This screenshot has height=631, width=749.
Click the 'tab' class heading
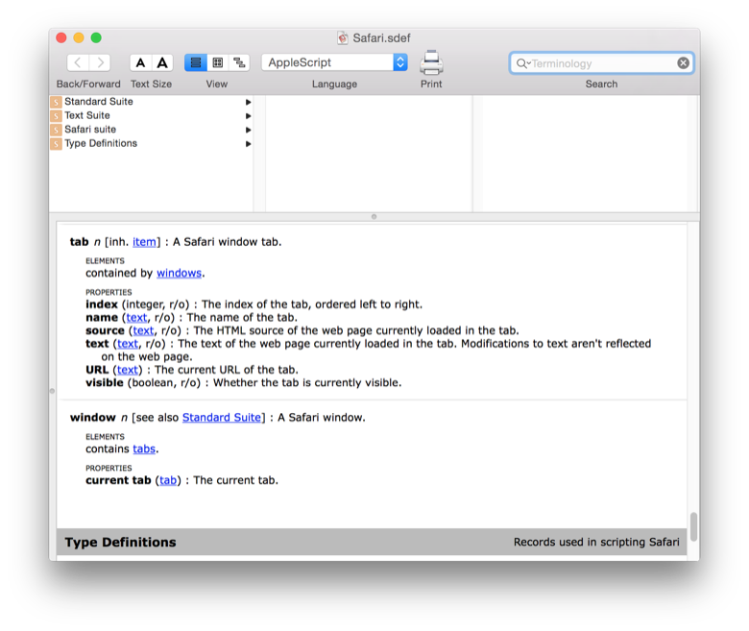[x=80, y=242]
